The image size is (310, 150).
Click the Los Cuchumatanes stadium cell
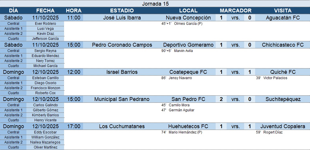[x=122, y=126]
